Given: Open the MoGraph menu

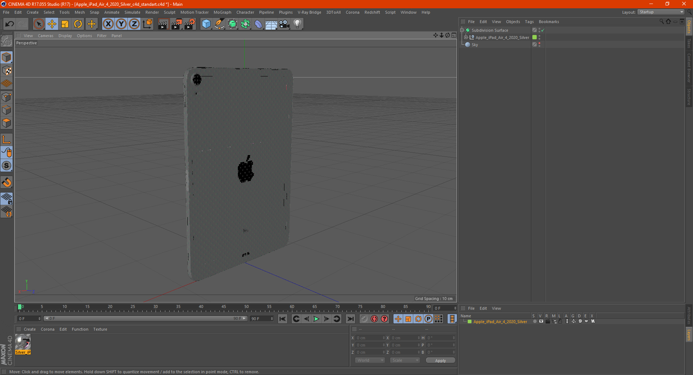Looking at the screenshot, I should 222,12.
